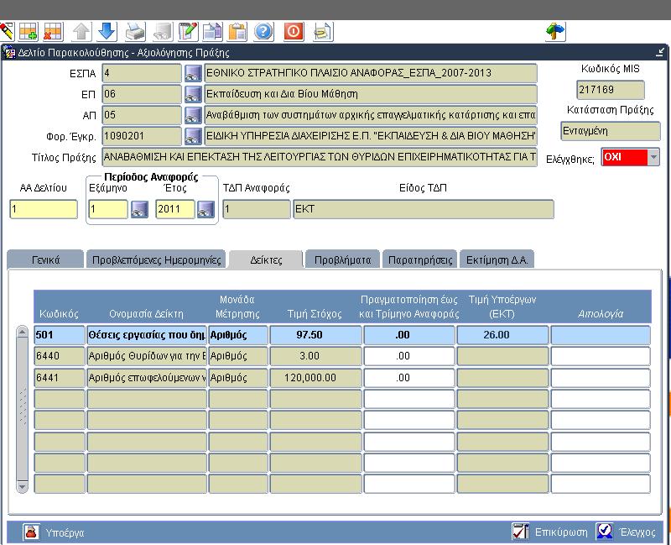671x545 pixels.
Task: Switch to the Εκτίμηση Δ.Α. tab
Action: pos(497,259)
